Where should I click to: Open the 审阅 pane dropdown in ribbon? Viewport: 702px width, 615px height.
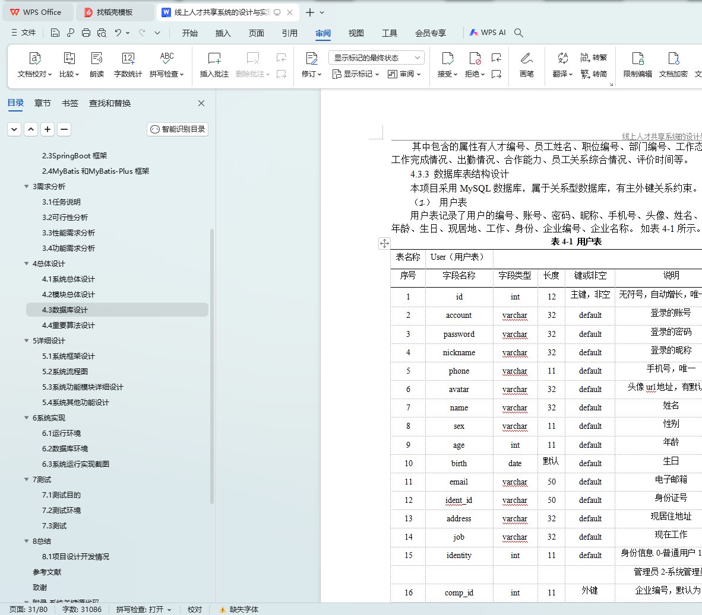tap(404, 74)
